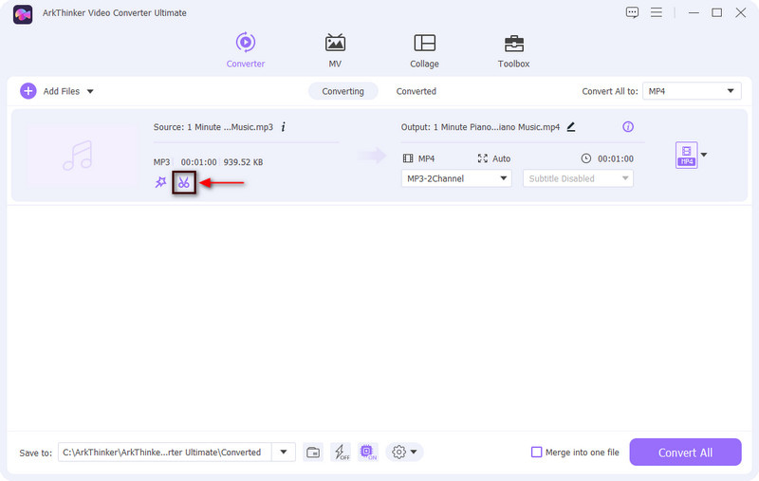Click the music note file thumbnail
Image resolution: width=759 pixels, height=481 pixels.
point(83,156)
